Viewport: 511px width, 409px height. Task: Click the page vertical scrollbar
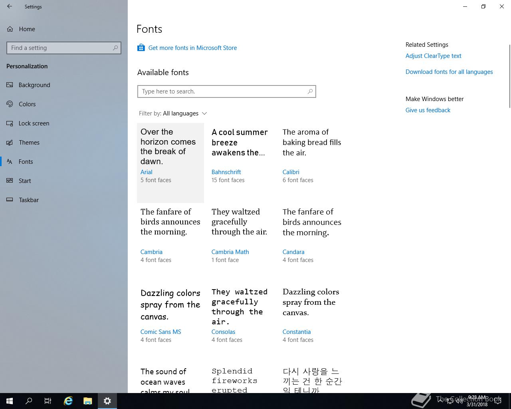[509, 76]
